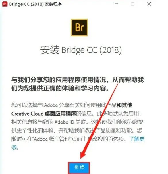Open the 了解更 learn more link

(x=137, y=139)
